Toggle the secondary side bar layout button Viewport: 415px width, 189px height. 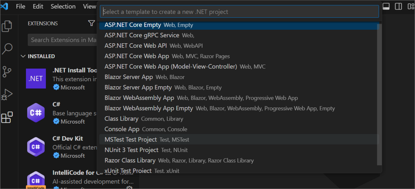[398, 7]
